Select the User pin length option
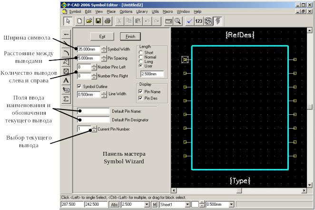This screenshot has width=315, height=210. [141, 66]
